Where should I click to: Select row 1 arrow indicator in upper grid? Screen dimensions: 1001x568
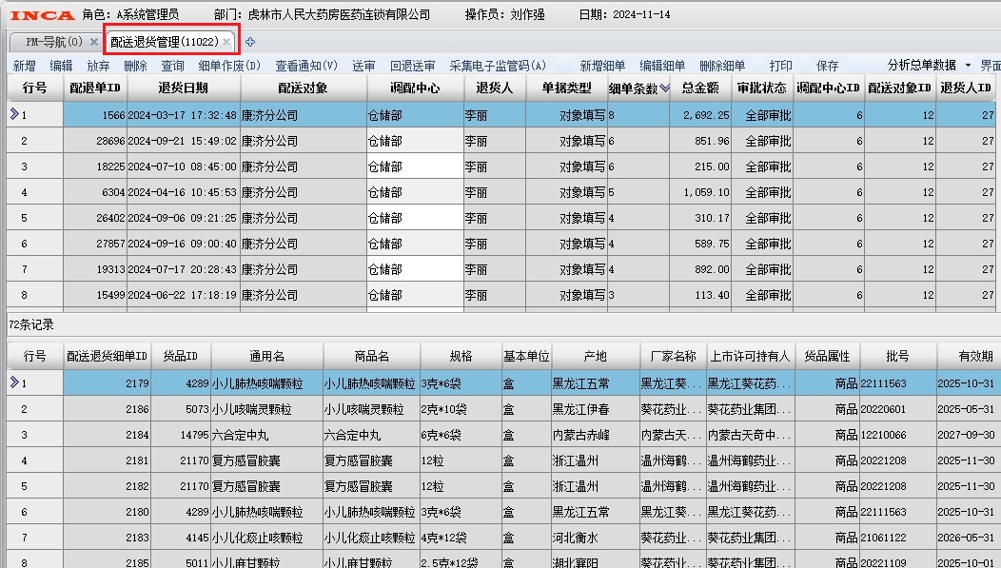[x=14, y=115]
